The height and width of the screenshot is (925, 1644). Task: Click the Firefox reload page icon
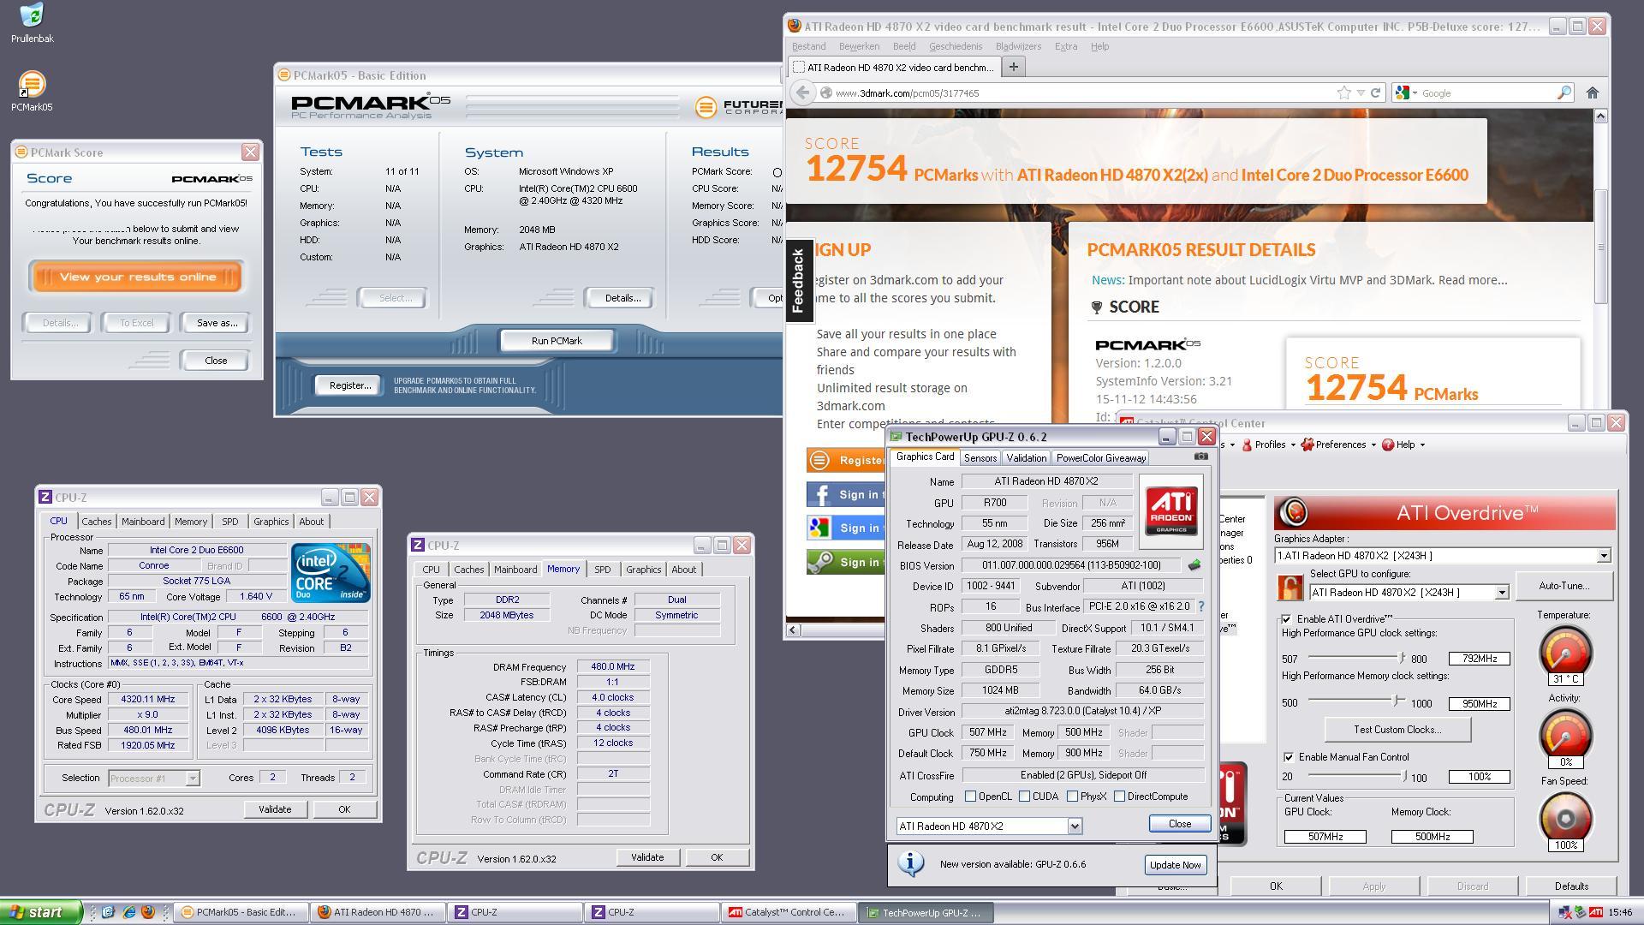coord(1376,92)
